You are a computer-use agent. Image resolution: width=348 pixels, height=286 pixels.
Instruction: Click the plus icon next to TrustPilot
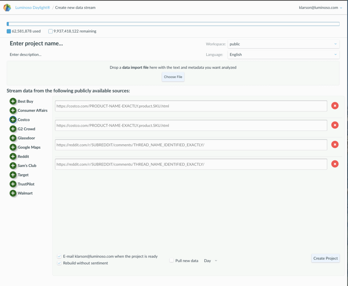(13, 184)
